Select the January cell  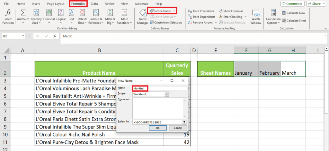pos(246,69)
